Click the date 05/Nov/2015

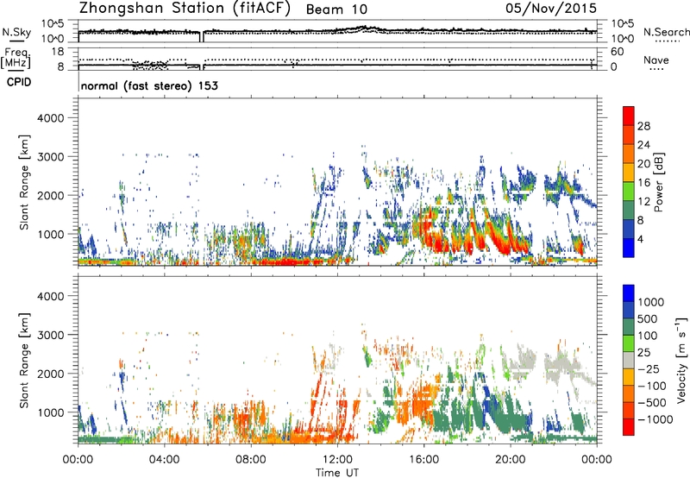tap(551, 8)
